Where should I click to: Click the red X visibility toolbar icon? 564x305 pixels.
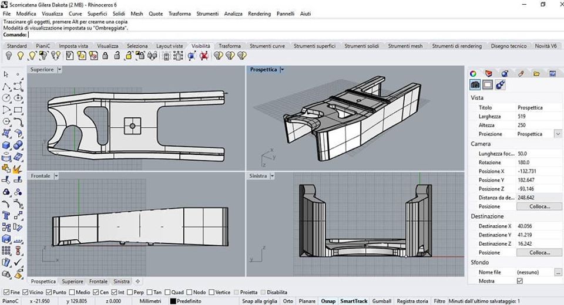pyautogui.click(x=204, y=56)
